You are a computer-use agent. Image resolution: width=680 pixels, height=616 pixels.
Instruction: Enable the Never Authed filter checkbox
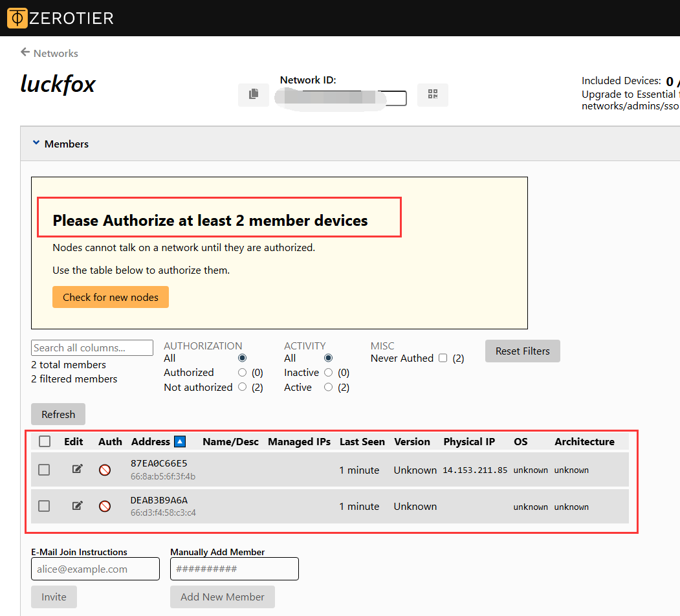443,358
